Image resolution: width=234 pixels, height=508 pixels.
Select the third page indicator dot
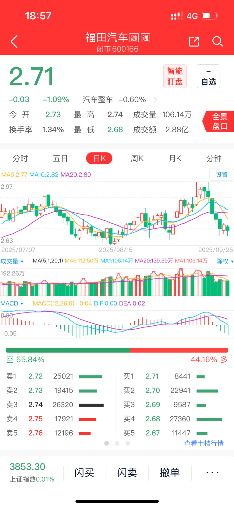click(128, 443)
